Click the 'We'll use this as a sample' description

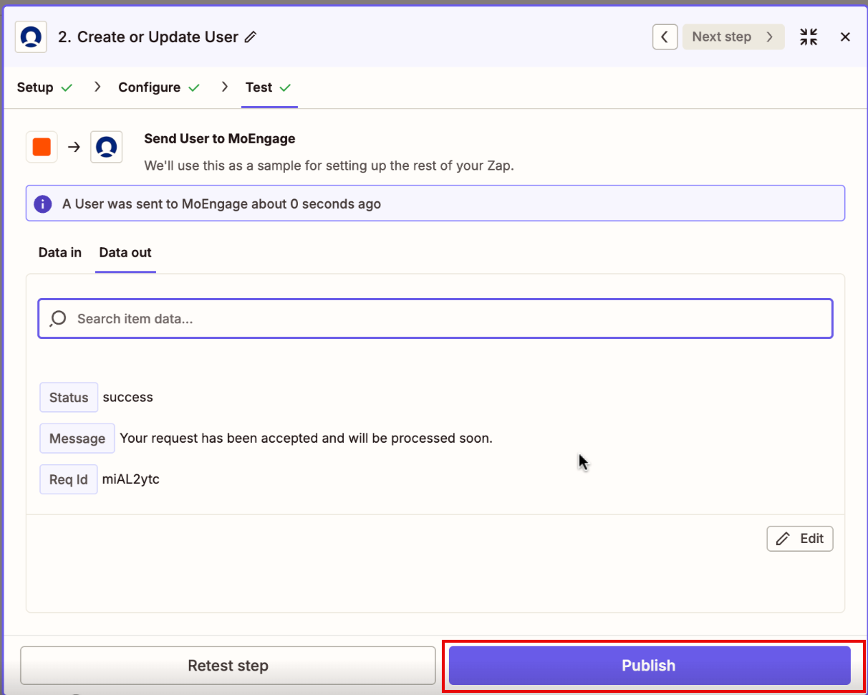click(x=329, y=166)
